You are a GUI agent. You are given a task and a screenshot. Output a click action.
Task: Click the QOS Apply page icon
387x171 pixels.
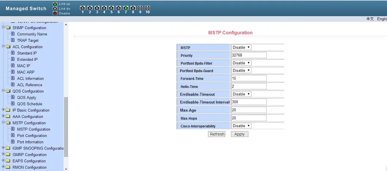(13, 97)
